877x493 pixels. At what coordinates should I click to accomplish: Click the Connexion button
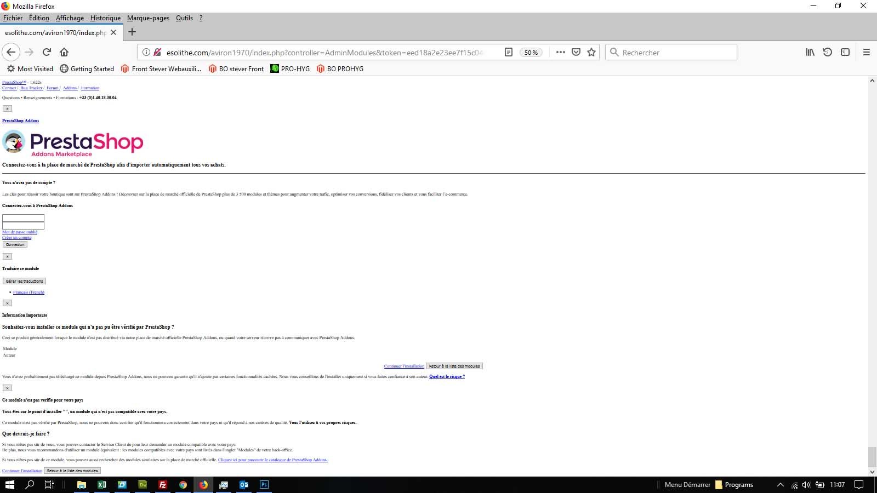[x=15, y=244]
